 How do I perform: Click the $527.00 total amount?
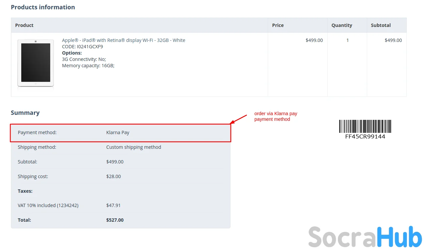115,220
